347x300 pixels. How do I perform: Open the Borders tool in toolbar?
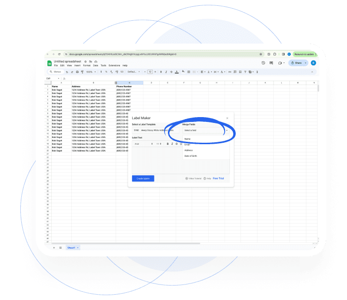189,72
